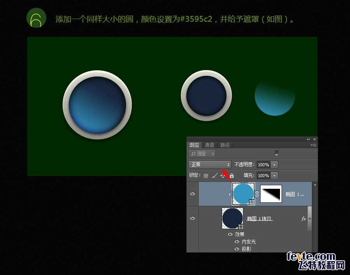This screenshot has width=350, height=275.
Task: Click the fx icon on 椭圆 1 拷贝 layer
Action: click(303, 218)
